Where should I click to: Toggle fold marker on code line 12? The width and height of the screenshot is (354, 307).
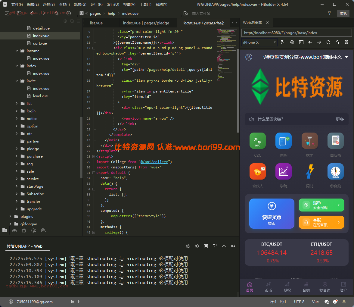pos(94,48)
